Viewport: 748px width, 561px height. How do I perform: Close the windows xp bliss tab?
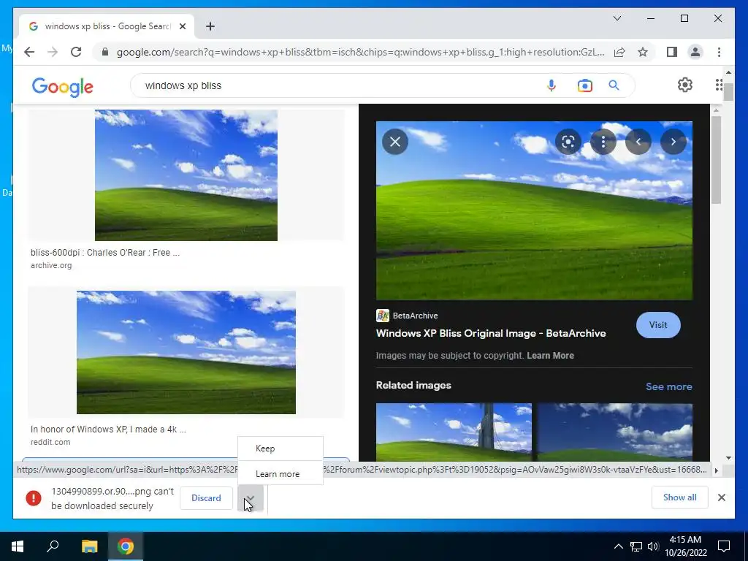(182, 26)
